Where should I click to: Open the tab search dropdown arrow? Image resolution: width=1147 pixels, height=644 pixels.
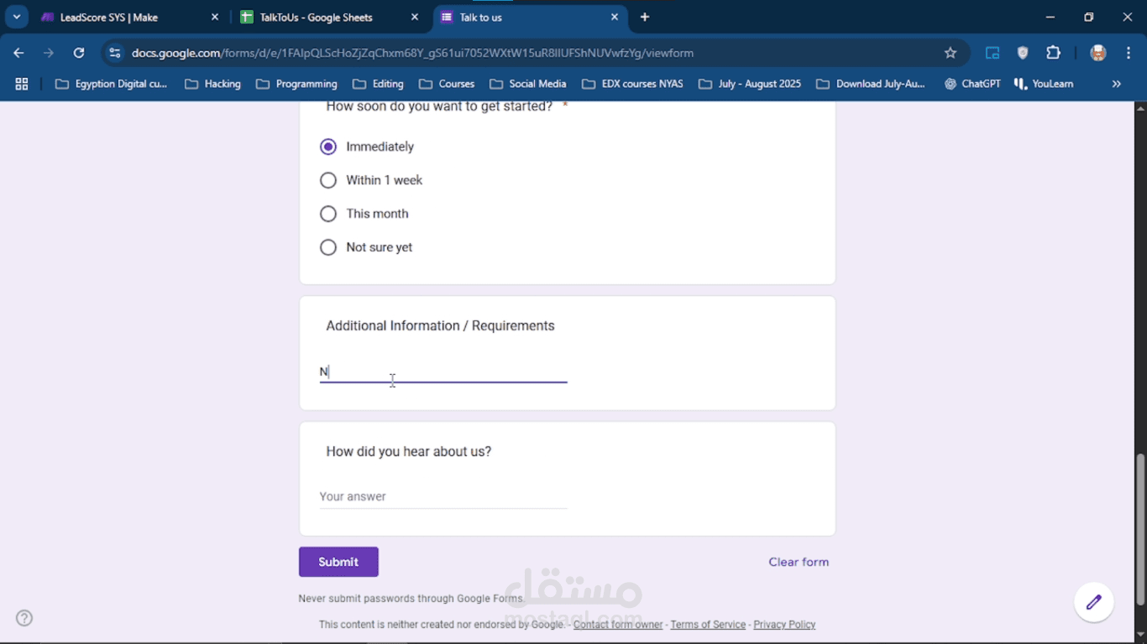pos(17,17)
